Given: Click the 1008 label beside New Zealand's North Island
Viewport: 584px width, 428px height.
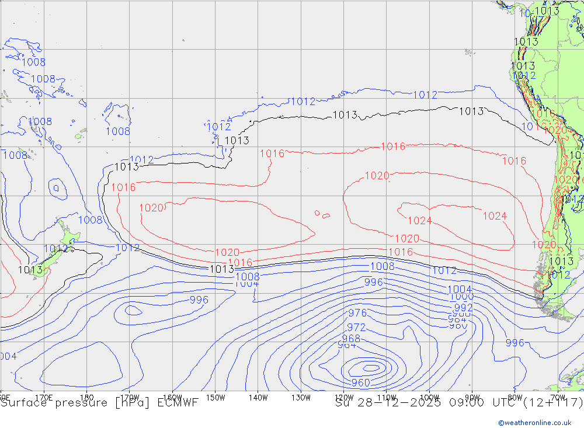Looking at the screenshot, I should 90,220.
